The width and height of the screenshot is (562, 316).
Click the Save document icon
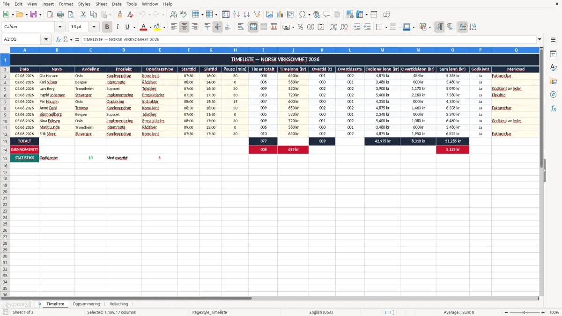tap(33, 15)
